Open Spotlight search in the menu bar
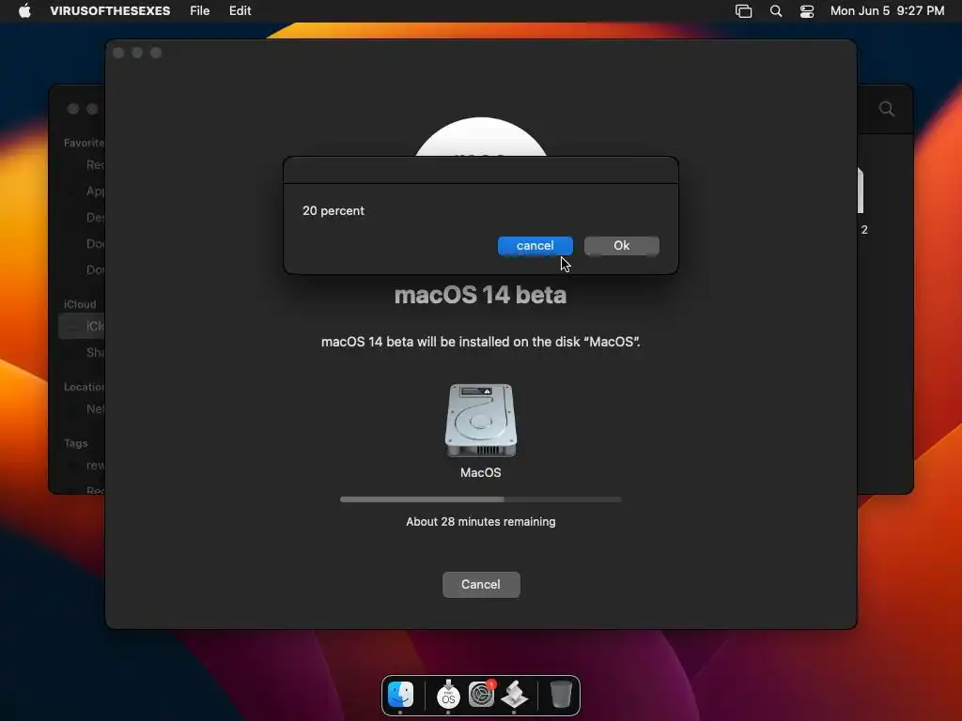The height and width of the screenshot is (721, 962). (775, 11)
